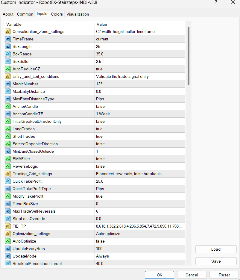
Task: Click the boolean icon beside LongTrades
Action: [x=8, y=129]
